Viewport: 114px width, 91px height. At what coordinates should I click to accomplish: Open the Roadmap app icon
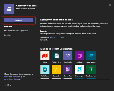click(91, 69)
